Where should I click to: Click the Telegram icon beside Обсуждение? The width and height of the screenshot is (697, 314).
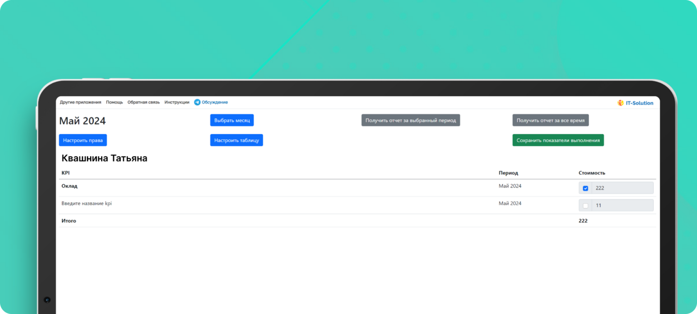pos(197,102)
